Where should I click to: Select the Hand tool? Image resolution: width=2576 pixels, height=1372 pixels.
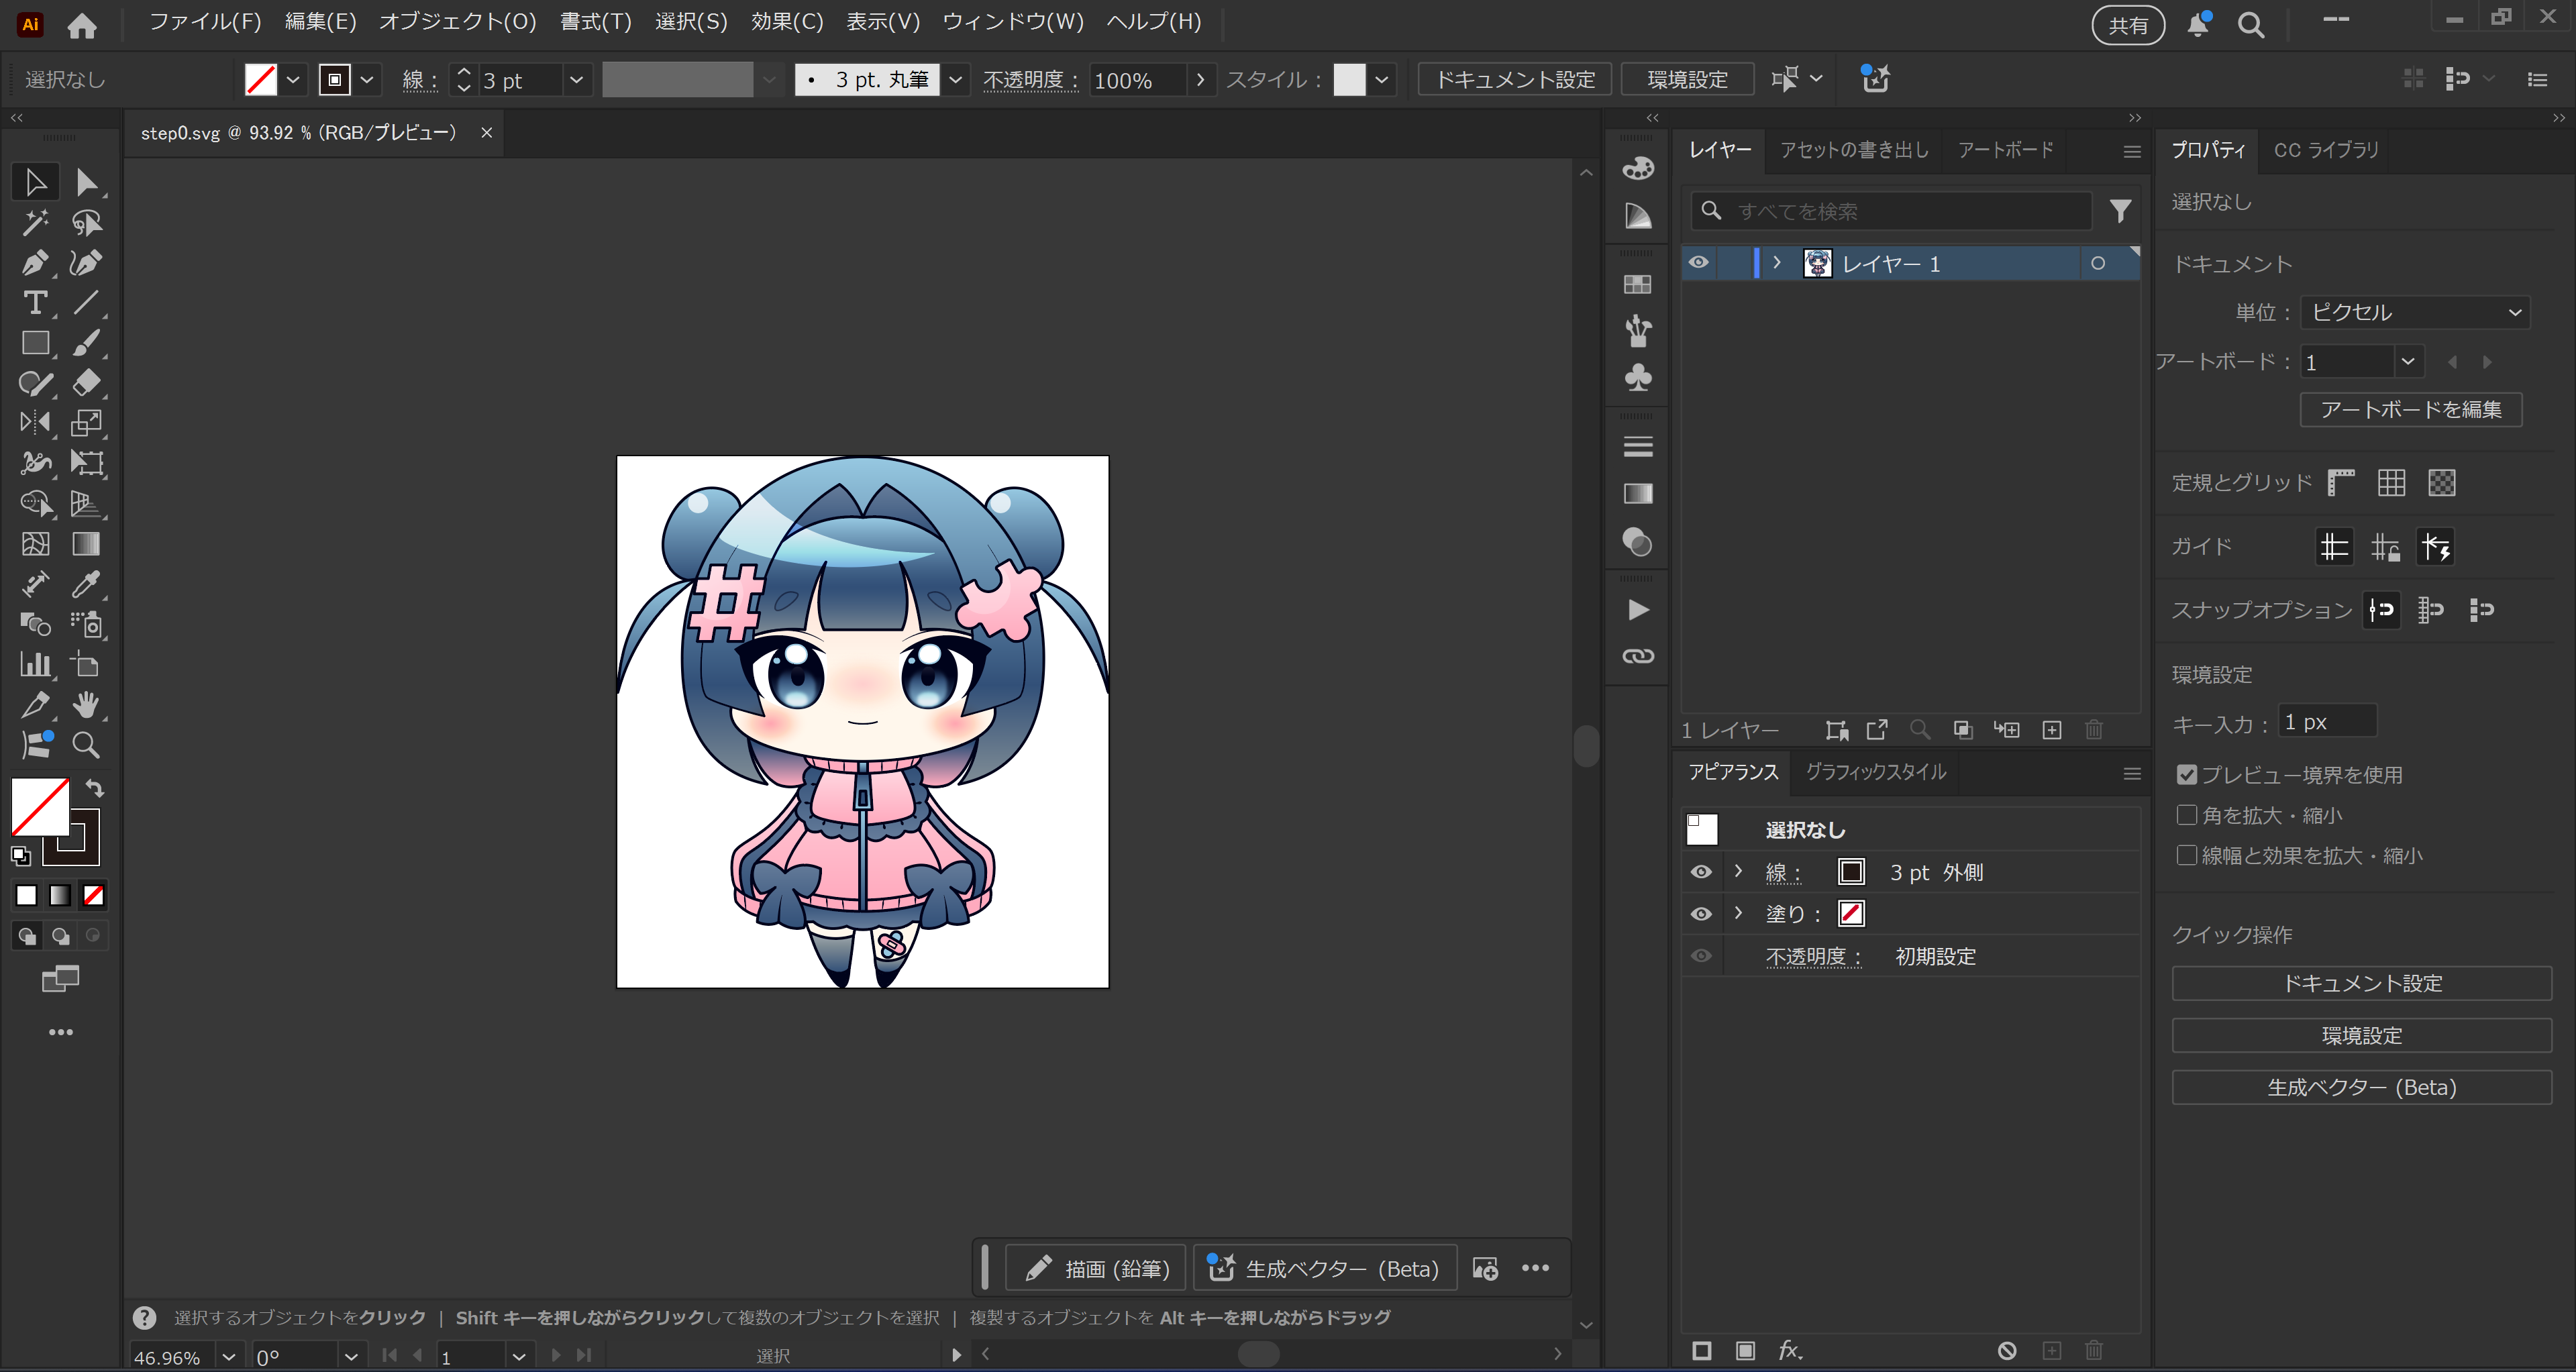[x=86, y=705]
